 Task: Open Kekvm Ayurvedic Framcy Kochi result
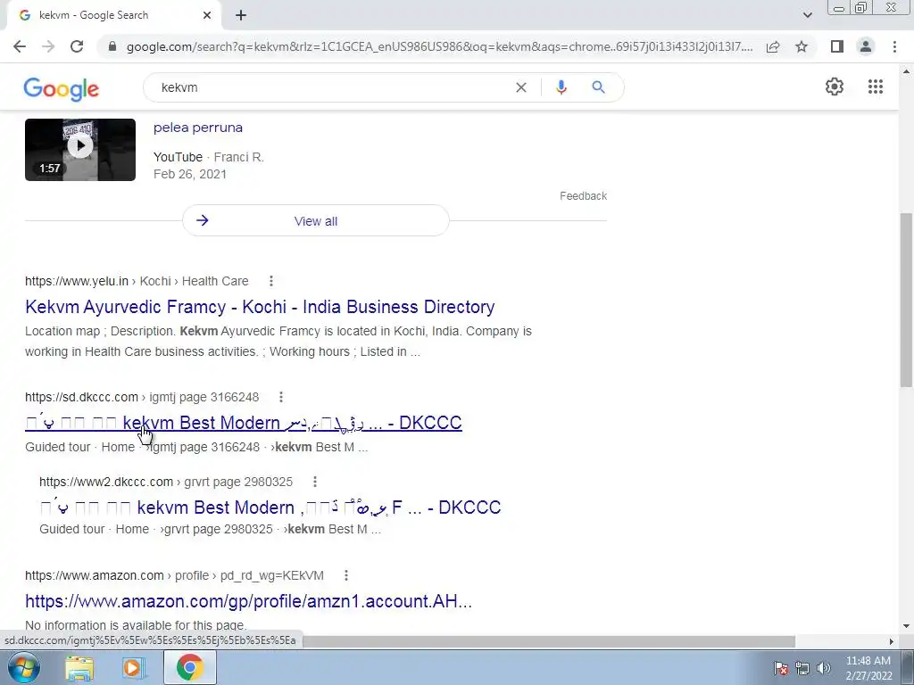pyautogui.click(x=260, y=307)
